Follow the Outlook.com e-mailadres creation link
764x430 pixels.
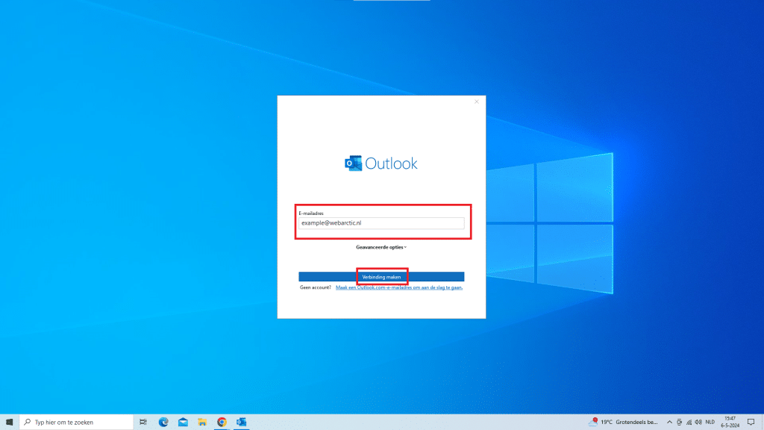click(399, 287)
